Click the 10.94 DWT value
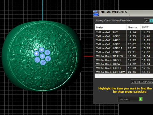The height and width of the screenshot is (115, 153). [146, 64]
